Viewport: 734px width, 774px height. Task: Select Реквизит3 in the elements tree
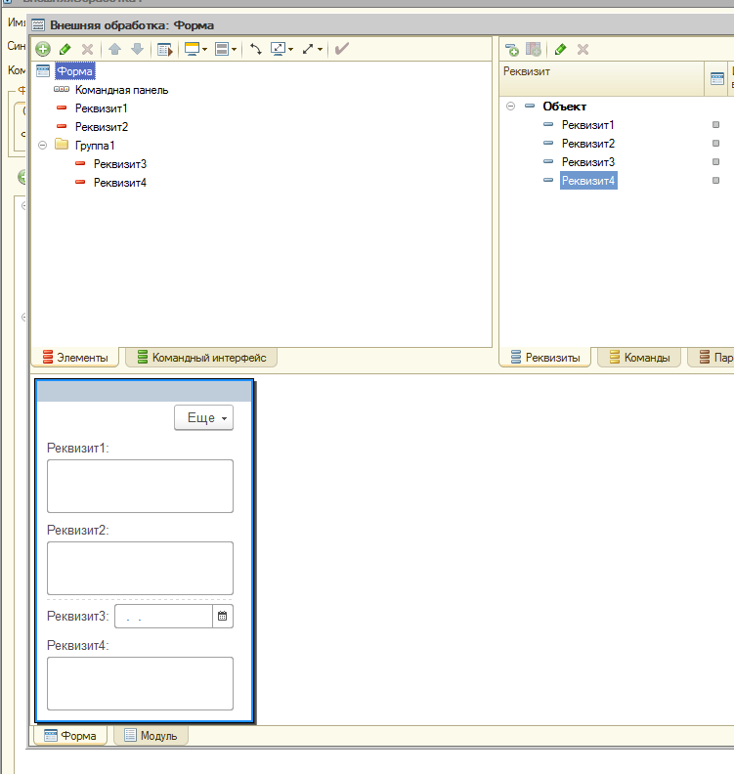tap(120, 164)
